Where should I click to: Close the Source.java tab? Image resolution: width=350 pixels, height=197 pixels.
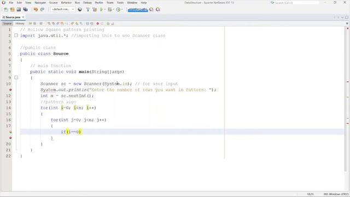pos(23,17)
